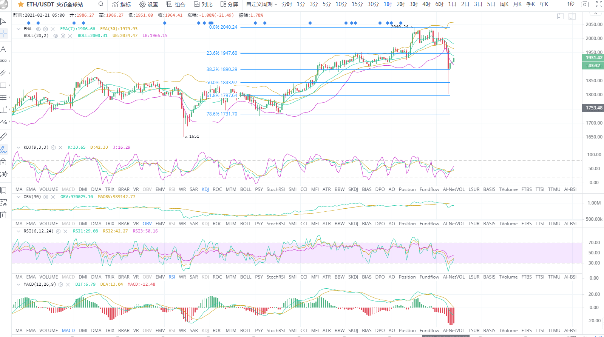The height and width of the screenshot is (337, 604).
Task: Toggle EMA indicator visibility eye
Action: pos(38,29)
